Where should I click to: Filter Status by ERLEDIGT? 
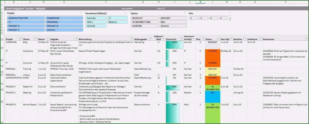(x=145, y=18)
